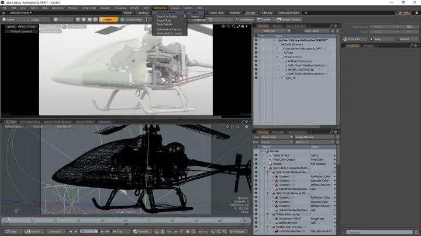Click the star Only button
The width and height of the screenshot is (421, 236).
click(404, 13)
